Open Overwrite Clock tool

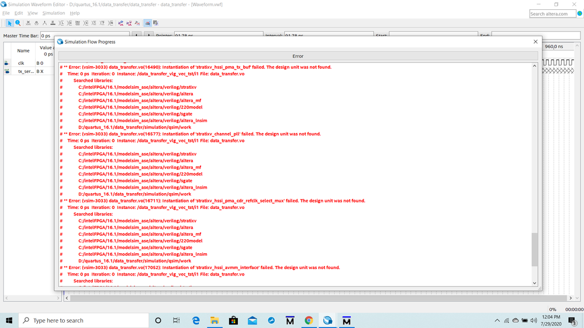pyautogui.click(x=94, y=23)
